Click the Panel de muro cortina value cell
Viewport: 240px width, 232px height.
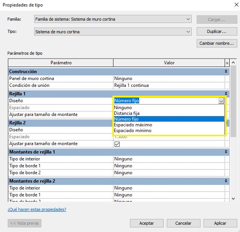click(x=169, y=78)
